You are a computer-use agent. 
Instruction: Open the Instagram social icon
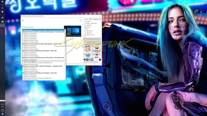(x=90, y=60)
